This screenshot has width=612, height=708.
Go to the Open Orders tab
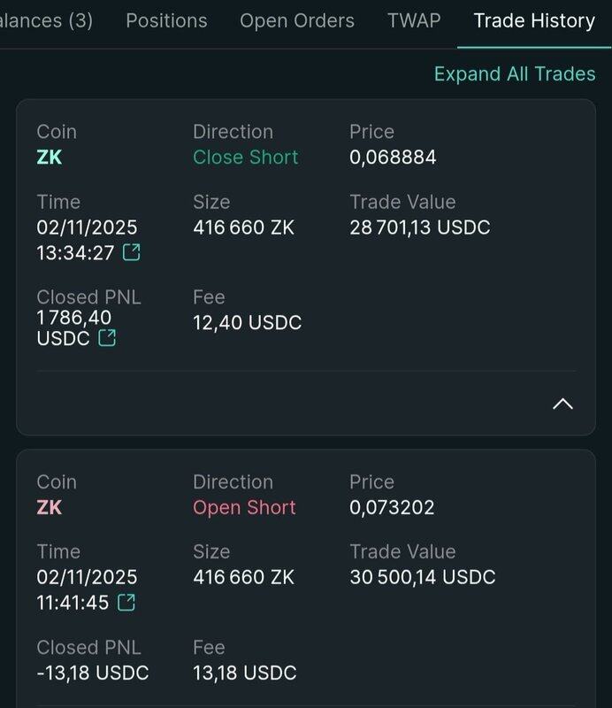(297, 20)
